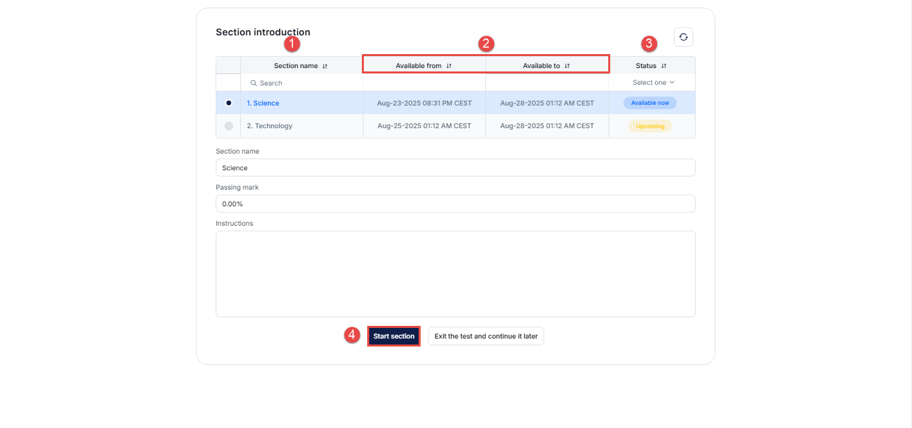Click the 'Upcoming' status badge
This screenshot has width=912, height=428.
(650, 126)
